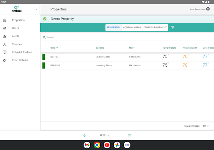Click the Super Demo User label
Viewport: 214px width, 150px height.
coord(197,9)
